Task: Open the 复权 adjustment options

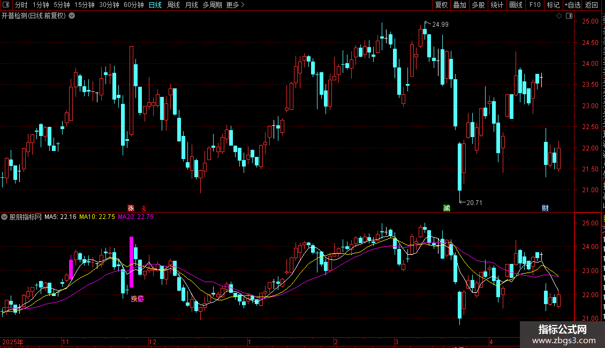Action: pyautogui.click(x=441, y=5)
